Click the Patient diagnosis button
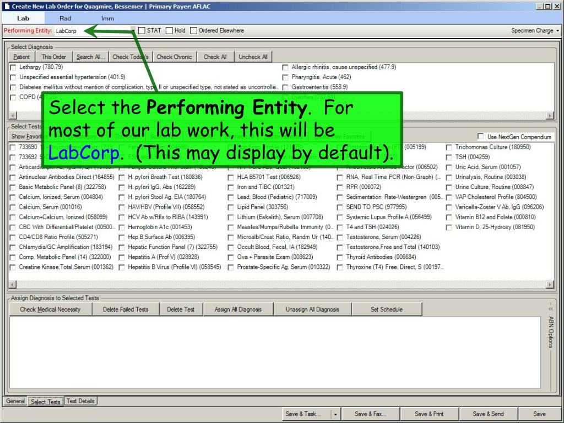The image size is (564, 423). pyautogui.click(x=21, y=57)
